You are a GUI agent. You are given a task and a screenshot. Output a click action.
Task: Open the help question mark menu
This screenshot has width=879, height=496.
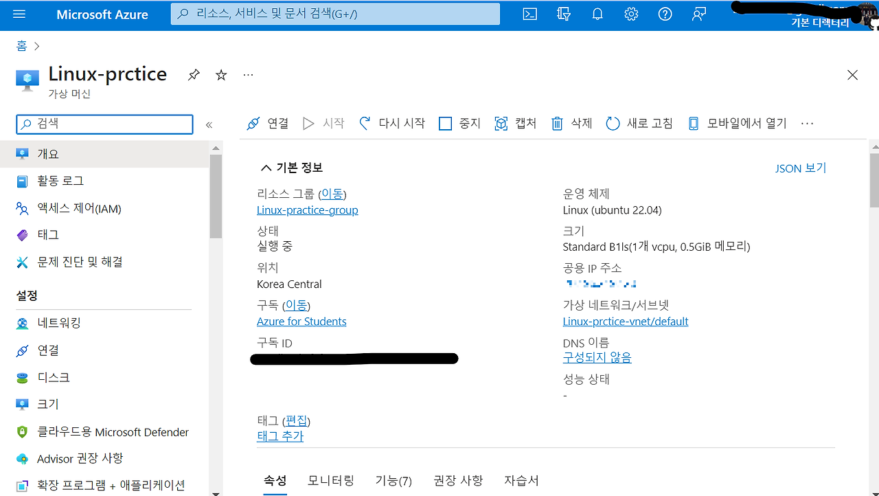(665, 14)
